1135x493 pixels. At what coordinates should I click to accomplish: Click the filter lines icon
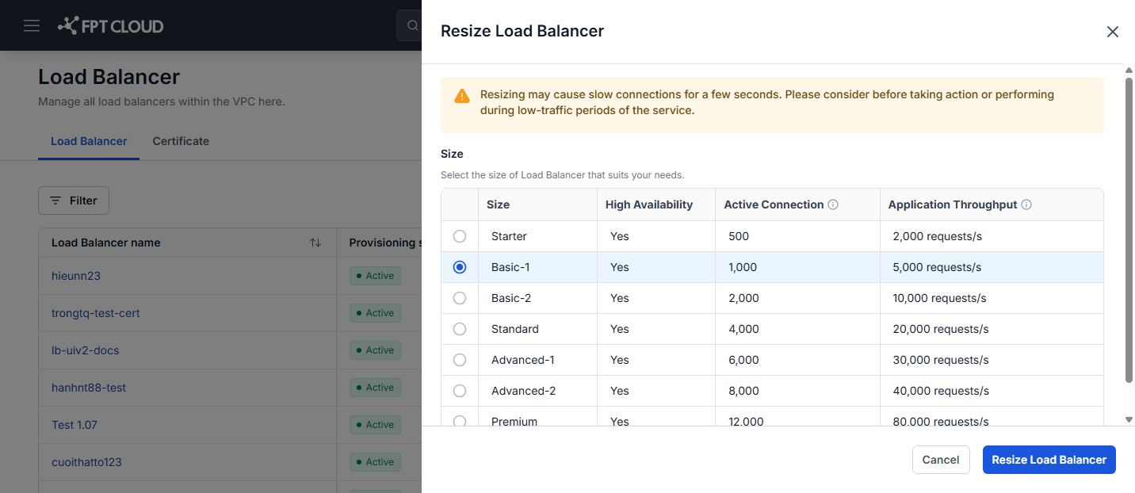pos(55,201)
